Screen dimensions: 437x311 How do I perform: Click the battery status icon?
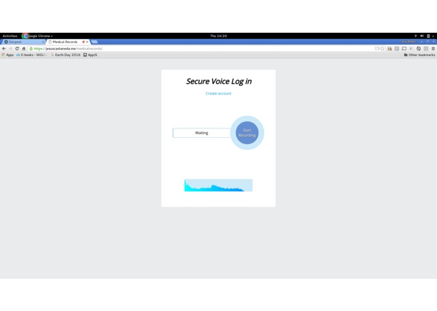[428, 36]
